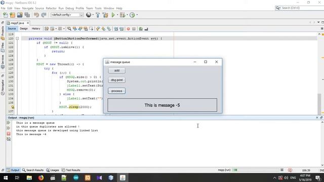
Task: Close the Output - msgq (run) panel
Action: pos(317,117)
